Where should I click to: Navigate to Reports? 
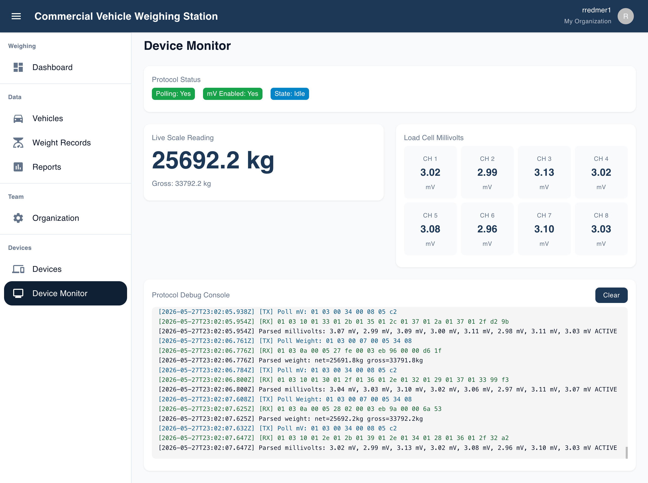pyautogui.click(x=66, y=167)
